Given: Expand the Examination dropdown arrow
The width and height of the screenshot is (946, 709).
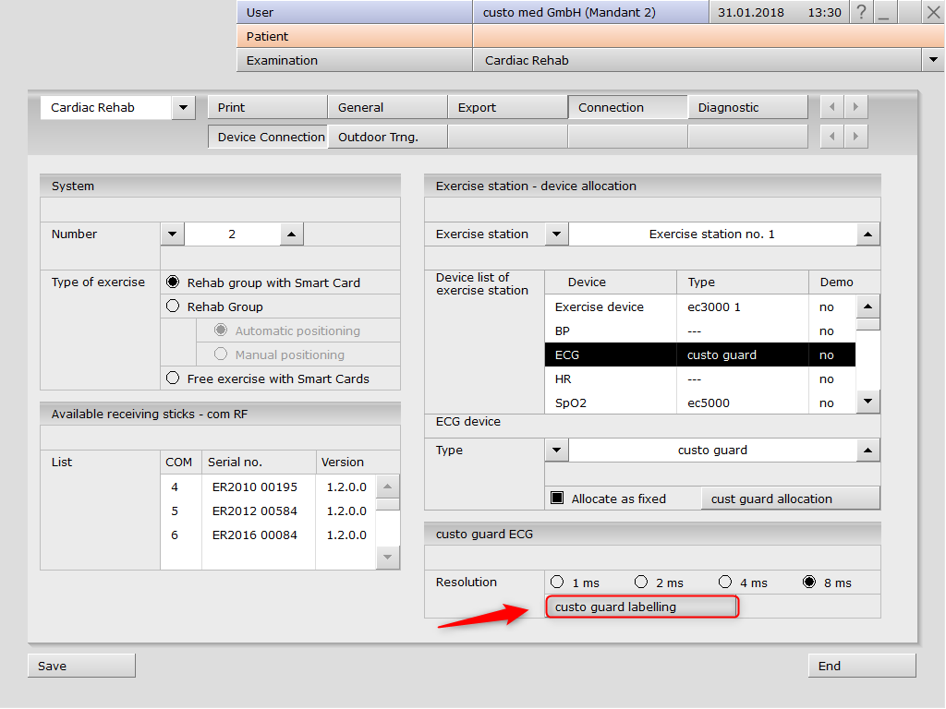Looking at the screenshot, I should click(933, 60).
